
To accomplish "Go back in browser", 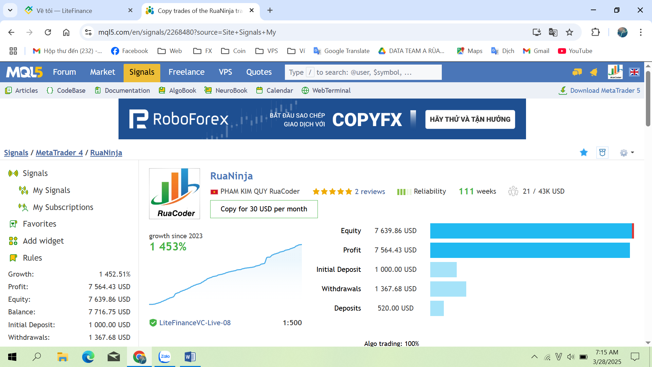I will (x=11, y=32).
